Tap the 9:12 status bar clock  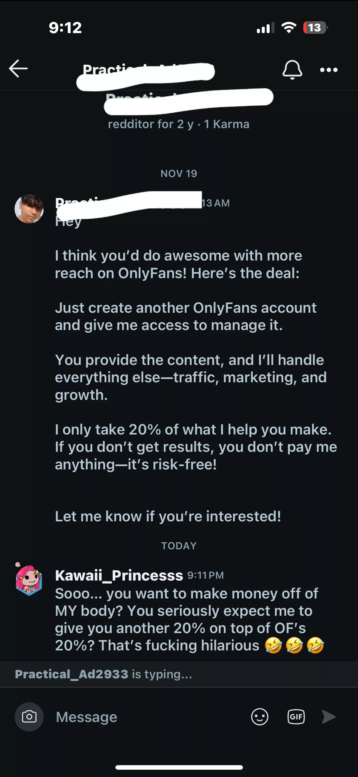65,28
